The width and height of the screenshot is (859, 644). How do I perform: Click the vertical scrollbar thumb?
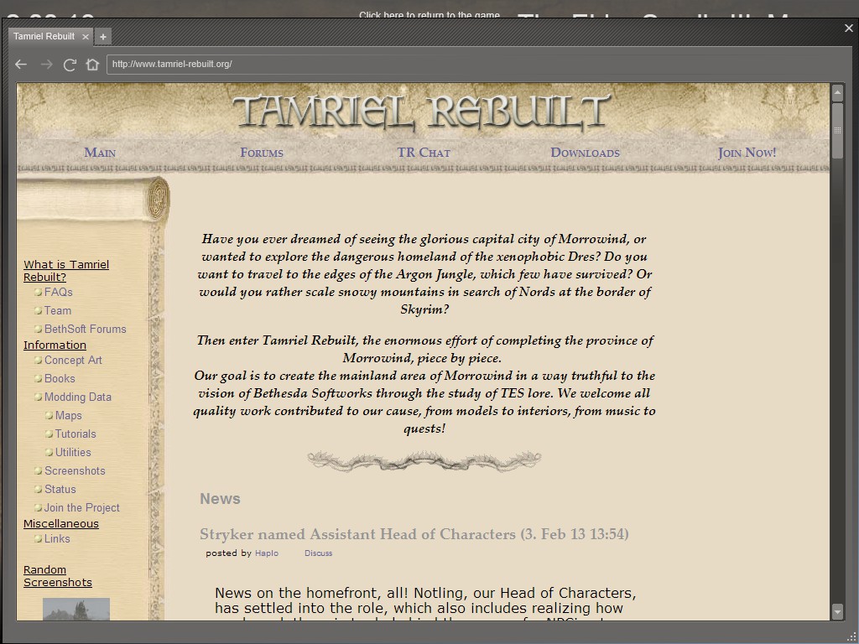coord(837,130)
